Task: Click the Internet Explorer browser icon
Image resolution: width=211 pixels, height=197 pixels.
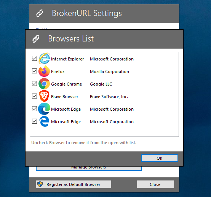Action: coord(44,59)
